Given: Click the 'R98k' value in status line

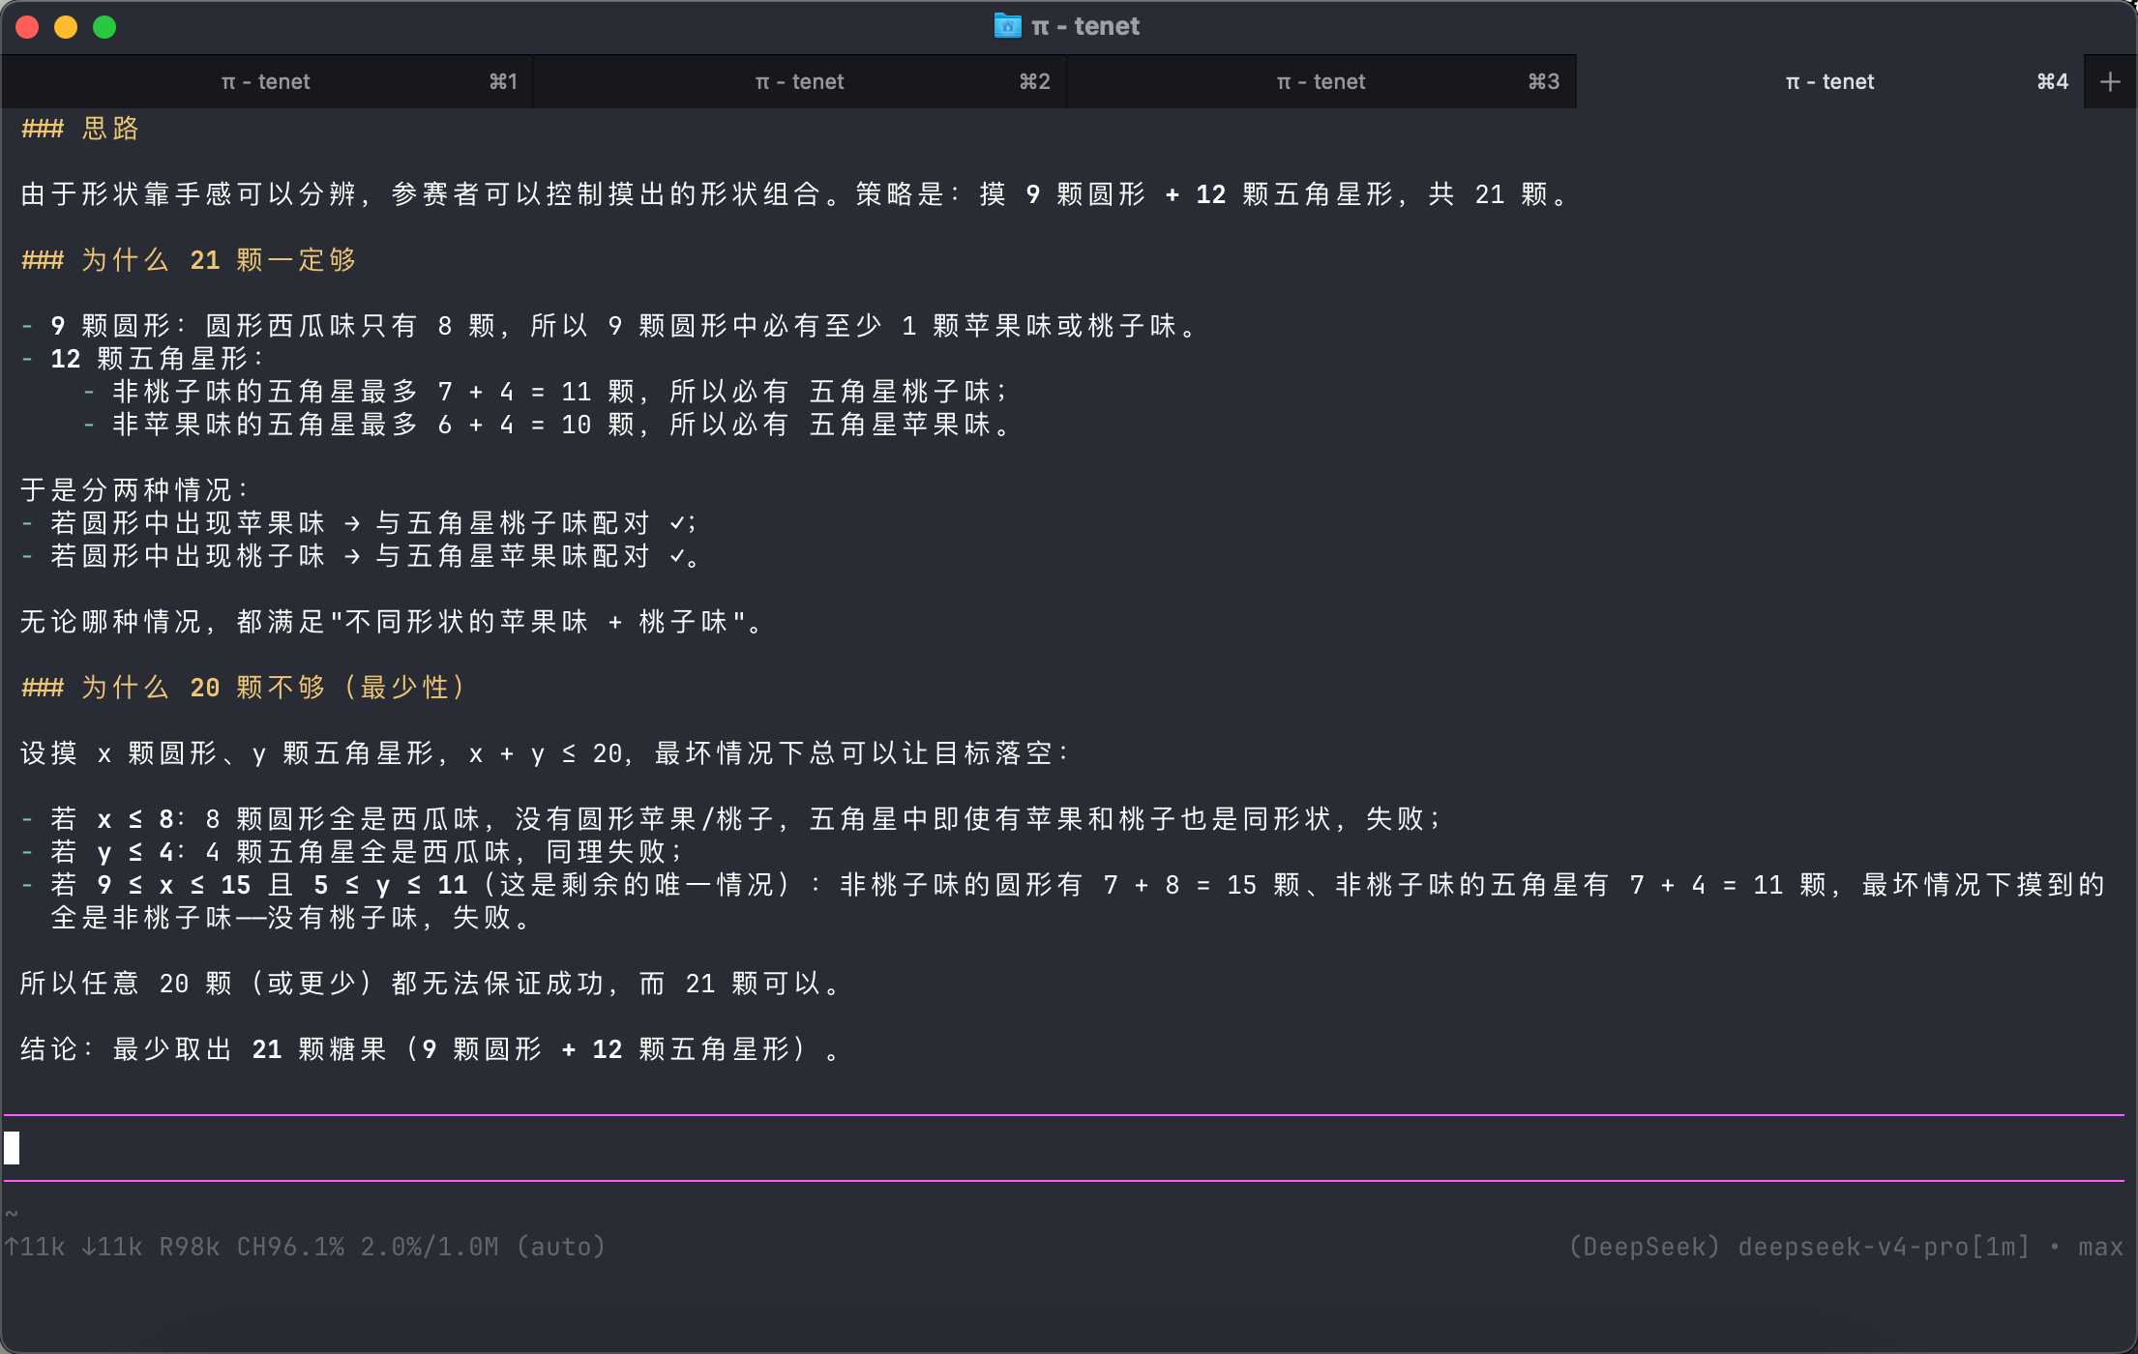Looking at the screenshot, I should pyautogui.click(x=190, y=1247).
